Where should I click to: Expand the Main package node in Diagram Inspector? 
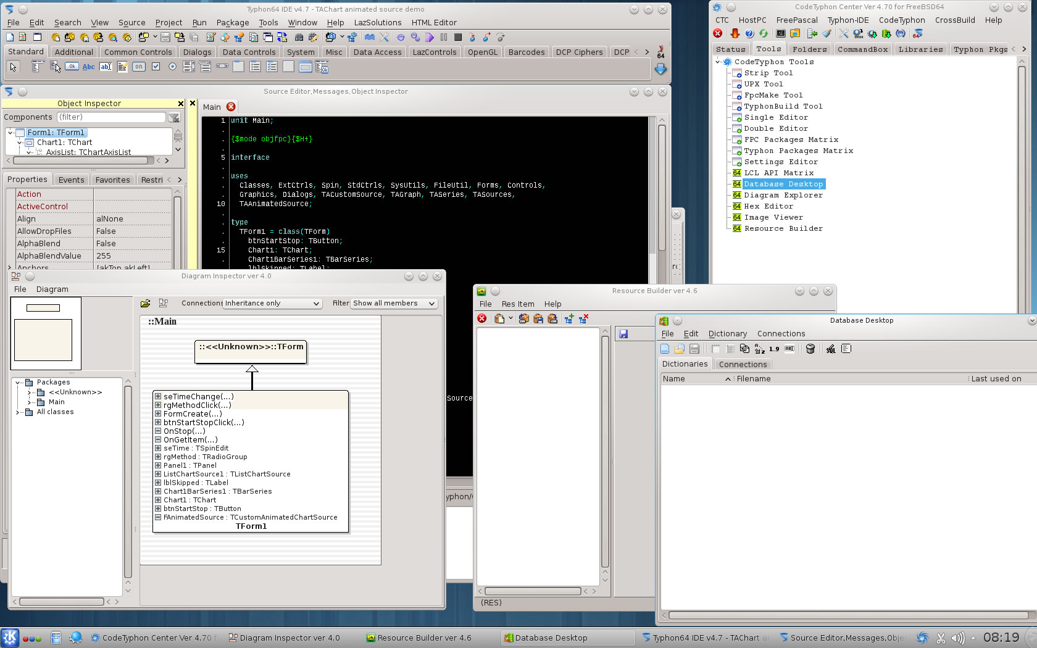click(29, 402)
